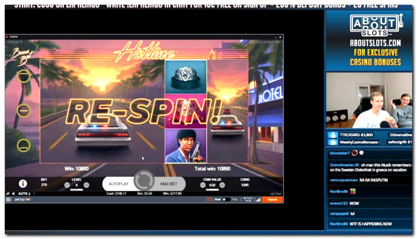Open the paytable info icon
The image size is (417, 239).
pyautogui.click(x=23, y=184)
